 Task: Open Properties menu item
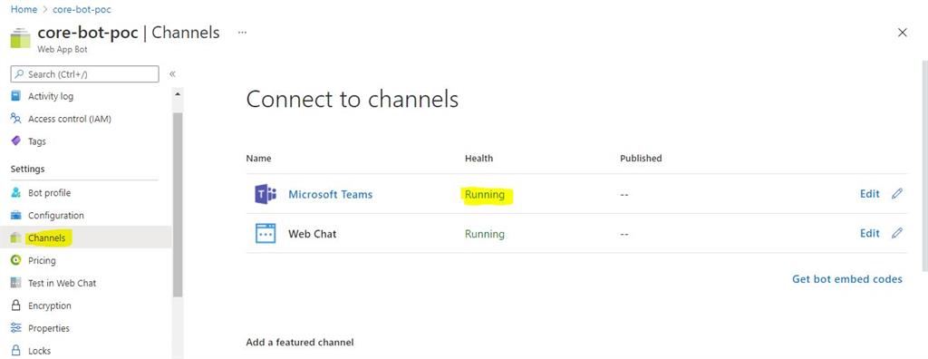click(49, 328)
